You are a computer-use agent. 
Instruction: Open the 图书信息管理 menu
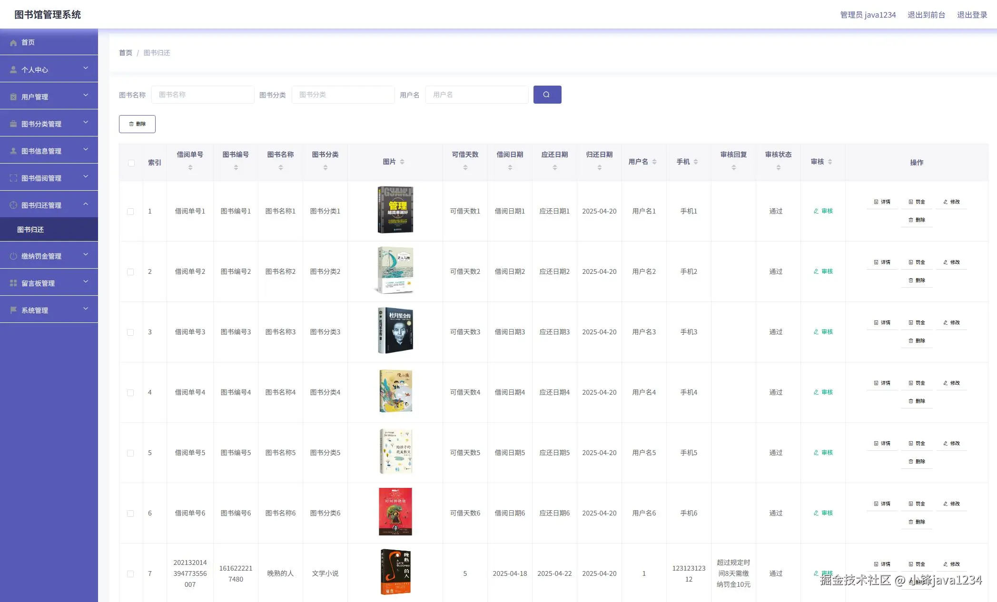coord(41,151)
